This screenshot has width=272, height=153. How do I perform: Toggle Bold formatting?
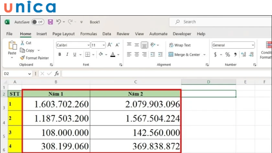(x=60, y=54)
